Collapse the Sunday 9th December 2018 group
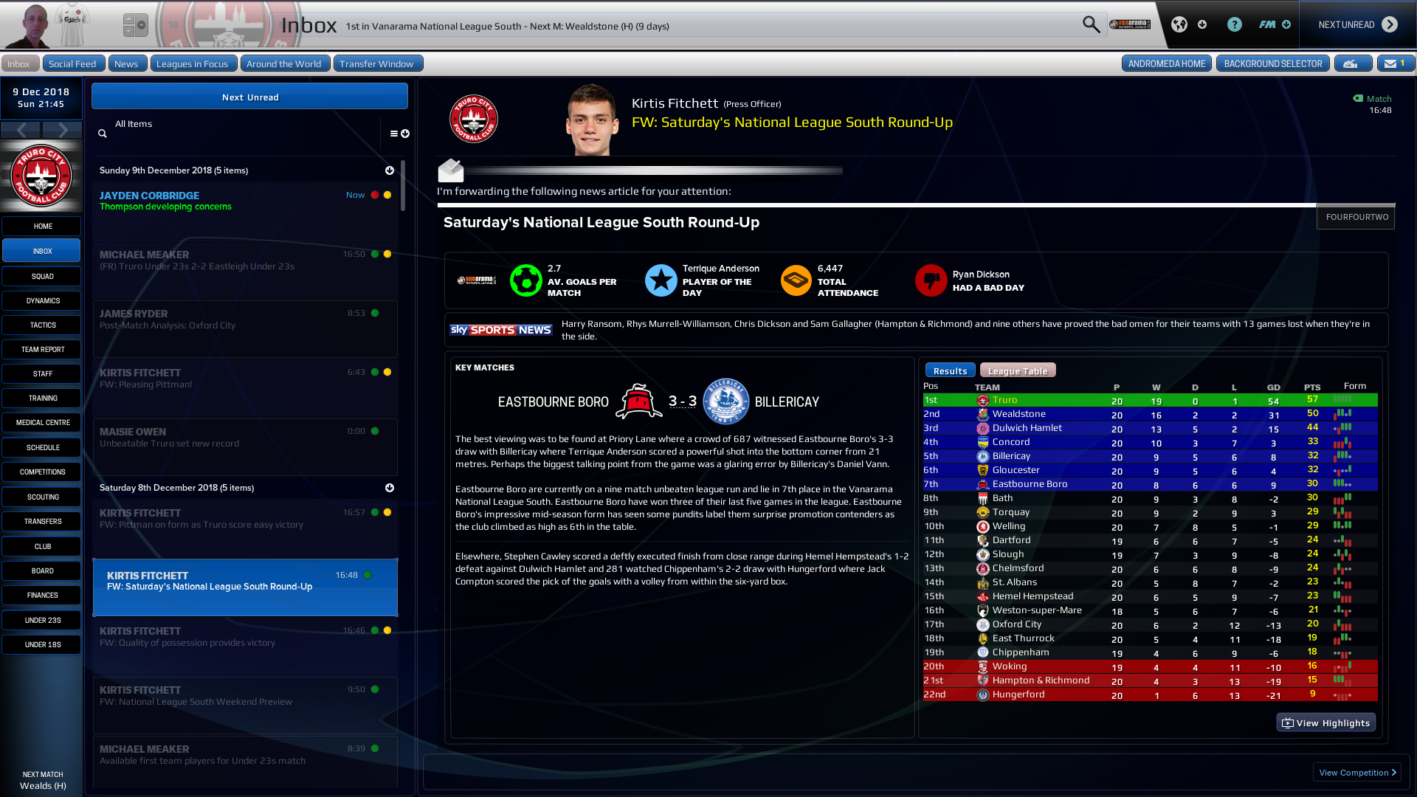Viewport: 1417px width, 797px height. pyautogui.click(x=390, y=170)
